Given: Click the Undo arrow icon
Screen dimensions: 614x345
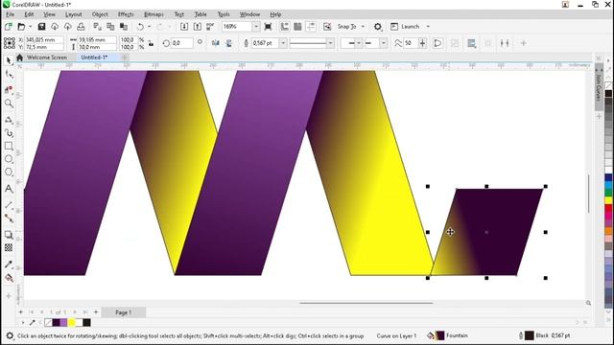Looking at the screenshot, I should point(140,27).
